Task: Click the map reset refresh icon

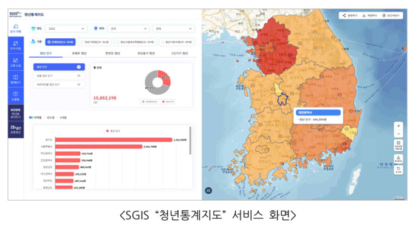Action: 398,169
